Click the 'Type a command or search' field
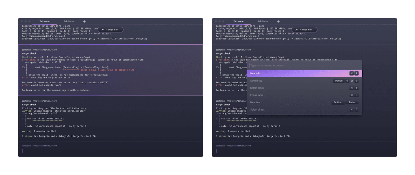This screenshot has height=175, width=415. [x=298, y=65]
